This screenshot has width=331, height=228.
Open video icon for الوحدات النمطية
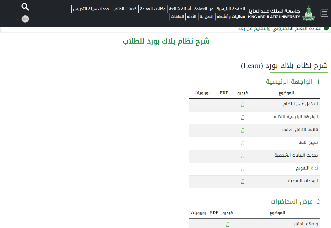point(243,182)
